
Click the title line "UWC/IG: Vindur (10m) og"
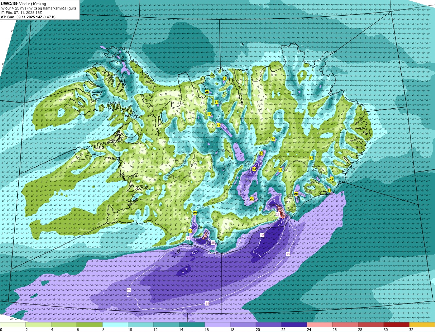click(23, 3)
